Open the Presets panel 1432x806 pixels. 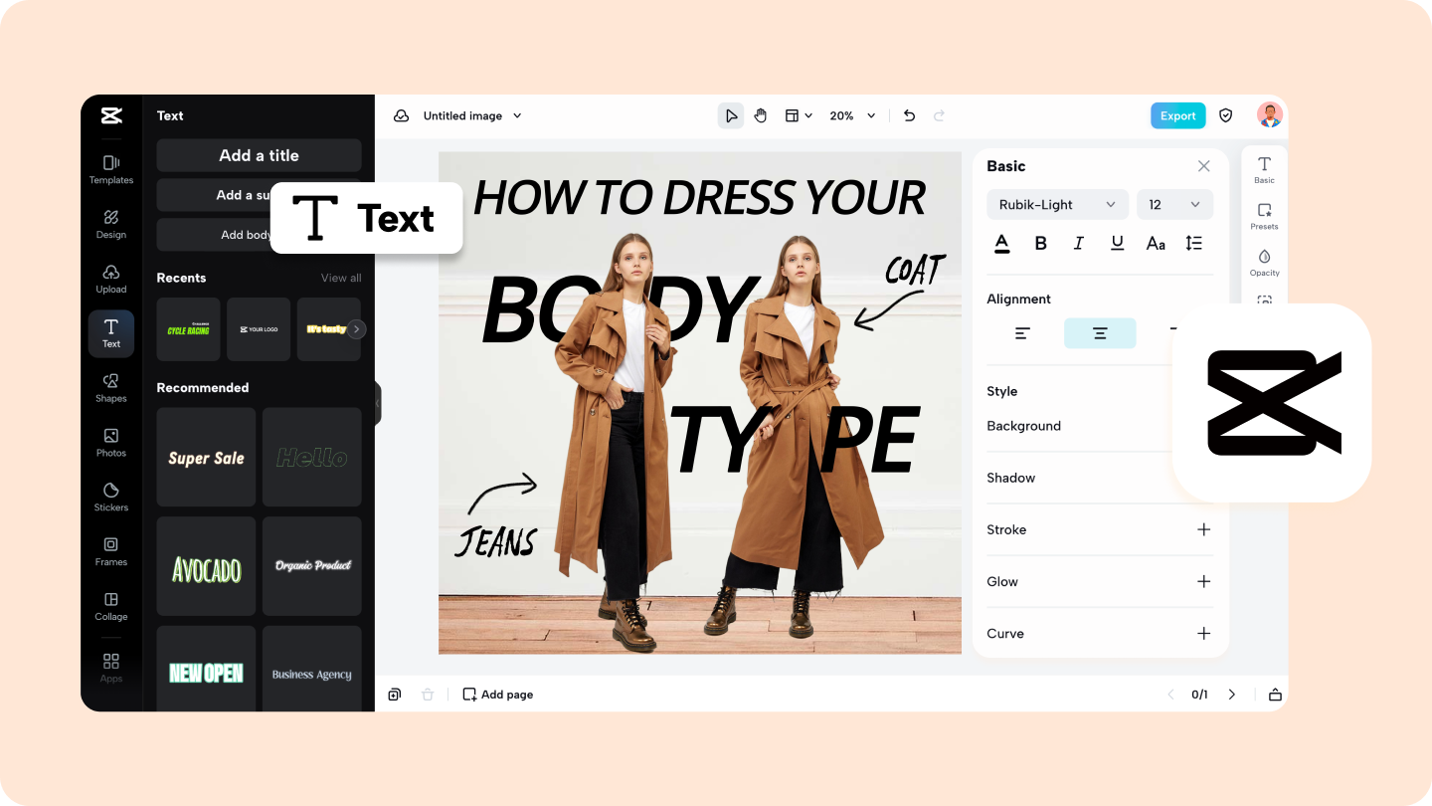1264,215
